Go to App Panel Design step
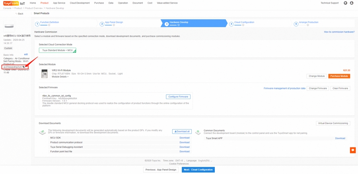The height and width of the screenshot is (174, 358). pyautogui.click(x=114, y=22)
